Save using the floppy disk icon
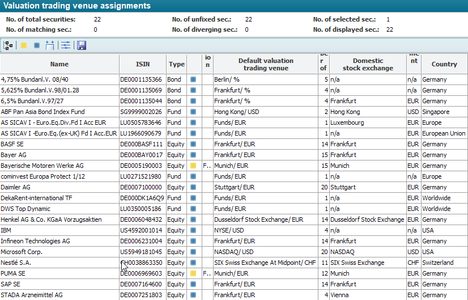This screenshot has height=300, width=468. click(82, 45)
